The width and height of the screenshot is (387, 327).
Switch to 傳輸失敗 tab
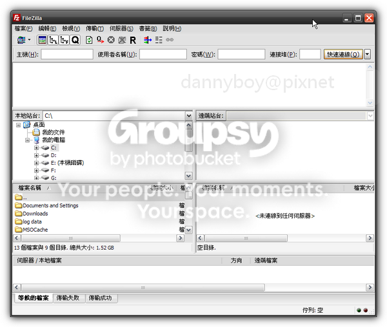pyautogui.click(x=68, y=298)
